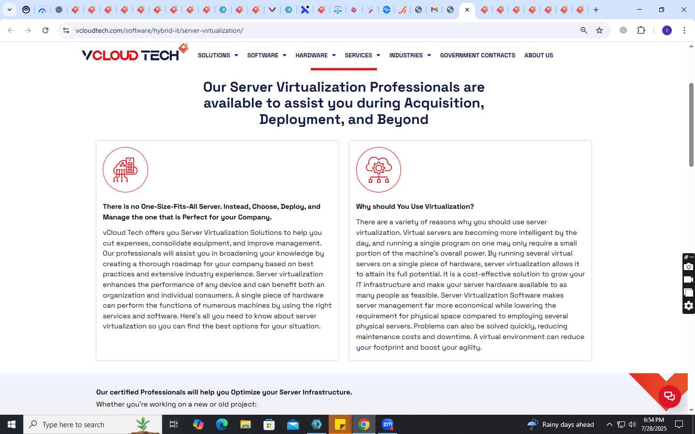Click the page vertical scrollbar thumb
695x434 pixels.
[691, 125]
